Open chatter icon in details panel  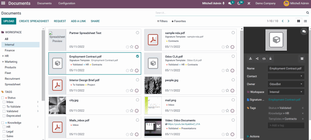click(x=304, y=31)
